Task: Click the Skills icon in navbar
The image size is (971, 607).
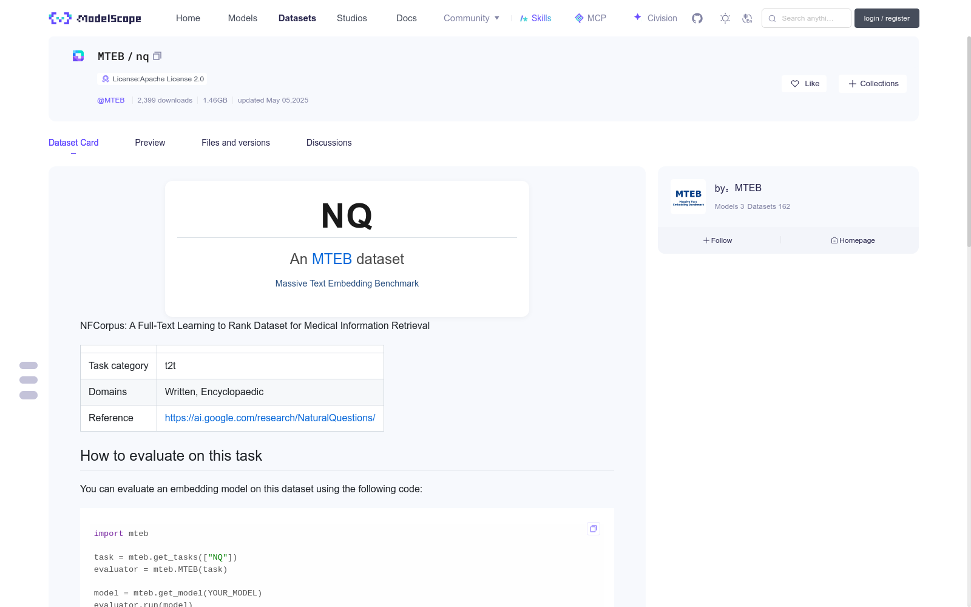Action: click(x=524, y=18)
